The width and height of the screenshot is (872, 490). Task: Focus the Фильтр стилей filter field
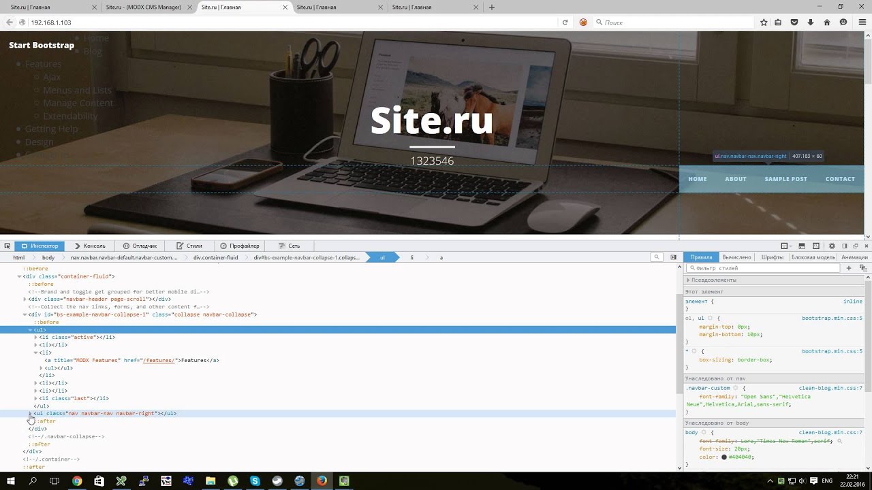(763, 268)
